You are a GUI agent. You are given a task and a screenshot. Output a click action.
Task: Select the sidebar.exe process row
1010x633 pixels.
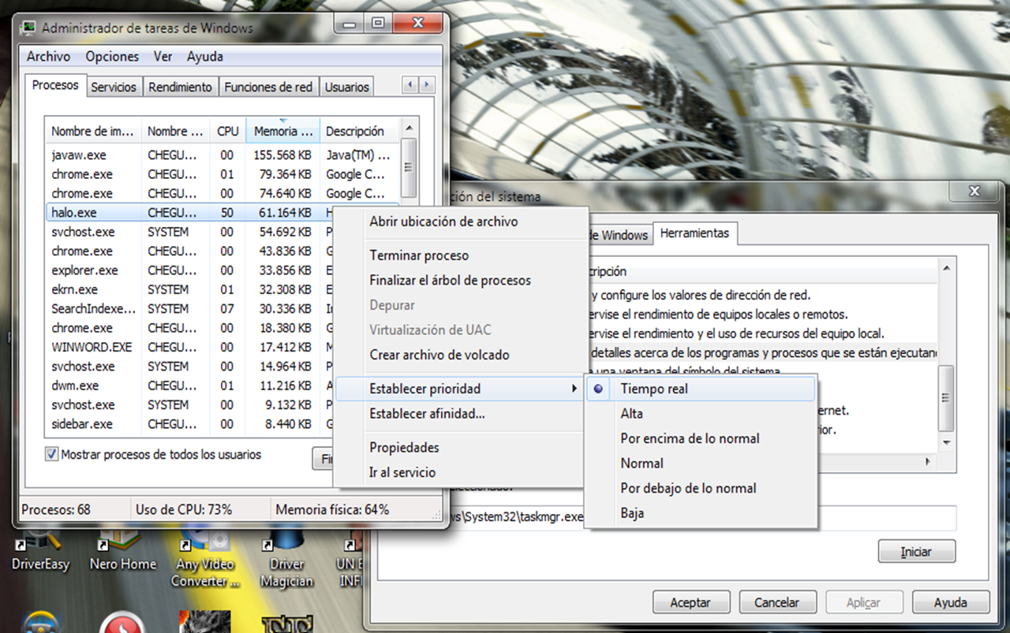(x=189, y=424)
